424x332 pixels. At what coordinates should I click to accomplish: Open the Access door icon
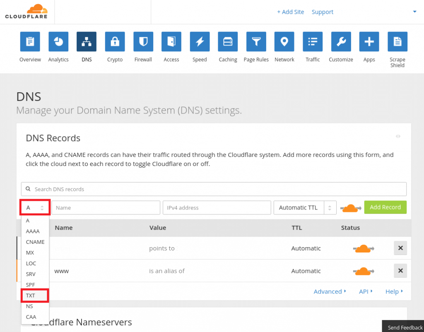tap(171, 41)
